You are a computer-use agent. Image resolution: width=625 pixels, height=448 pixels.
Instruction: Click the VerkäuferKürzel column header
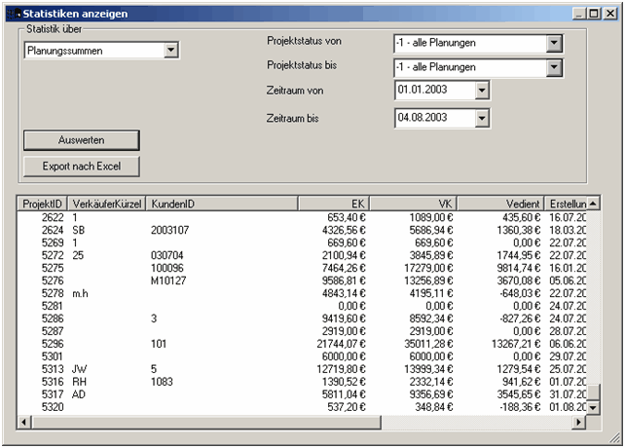107,203
